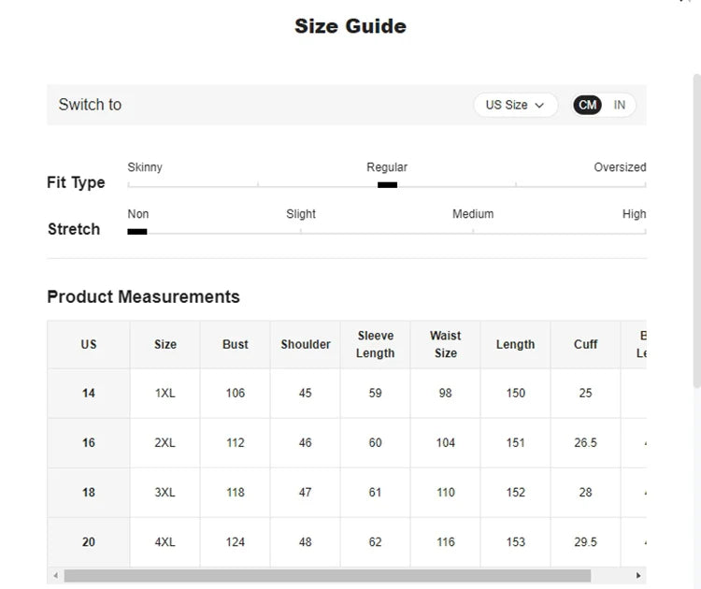Click the Length column header
701x589 pixels.
(515, 344)
